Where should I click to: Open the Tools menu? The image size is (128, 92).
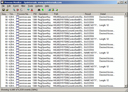coord(30,6)
